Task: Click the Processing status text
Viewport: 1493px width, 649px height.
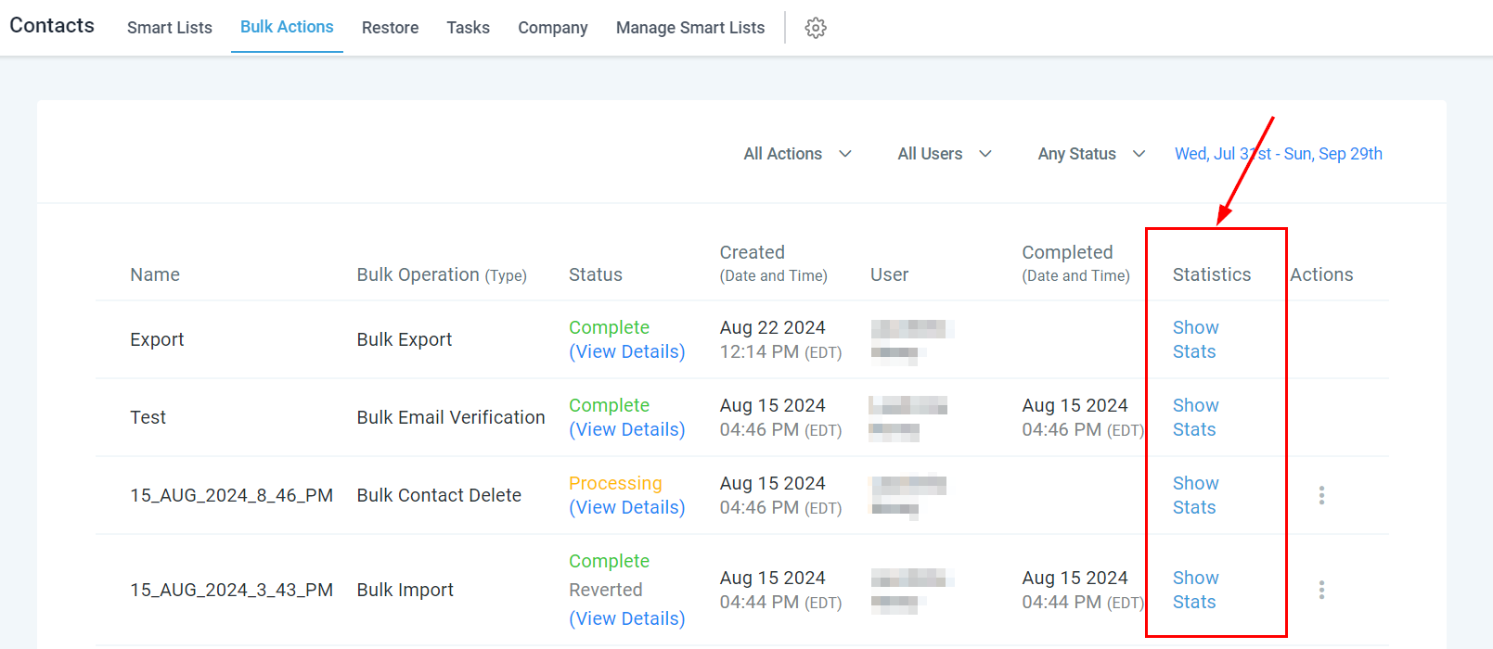Action: pos(615,483)
